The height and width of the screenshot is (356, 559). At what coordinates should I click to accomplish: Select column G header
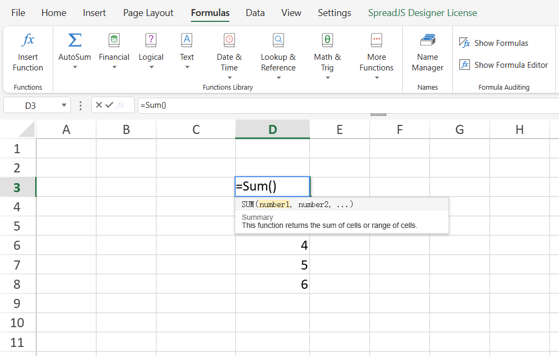[x=460, y=129]
